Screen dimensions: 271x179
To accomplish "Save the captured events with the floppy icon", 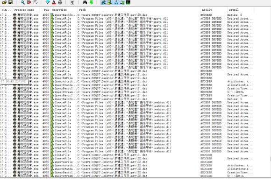I will [10, 2].
